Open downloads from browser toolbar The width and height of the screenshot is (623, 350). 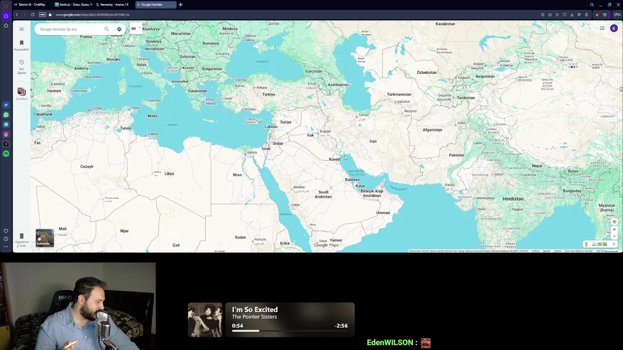pyautogui.click(x=572, y=15)
